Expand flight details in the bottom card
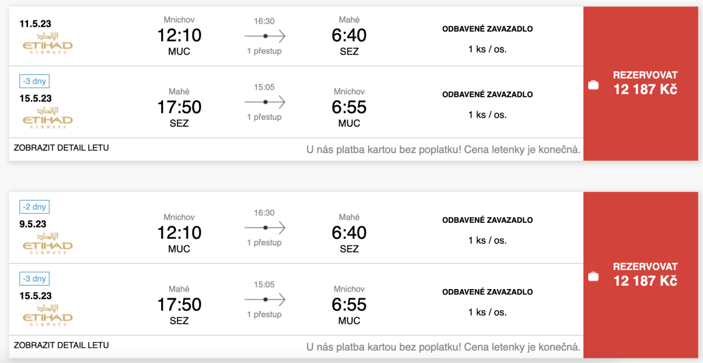 [61, 345]
